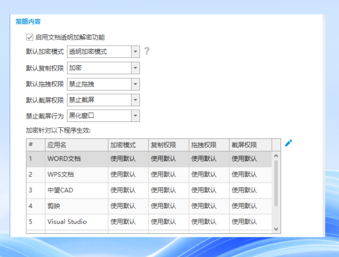Open 默认拖拽权限 dropdown arrow
This screenshot has width=339, height=257.
135,84
